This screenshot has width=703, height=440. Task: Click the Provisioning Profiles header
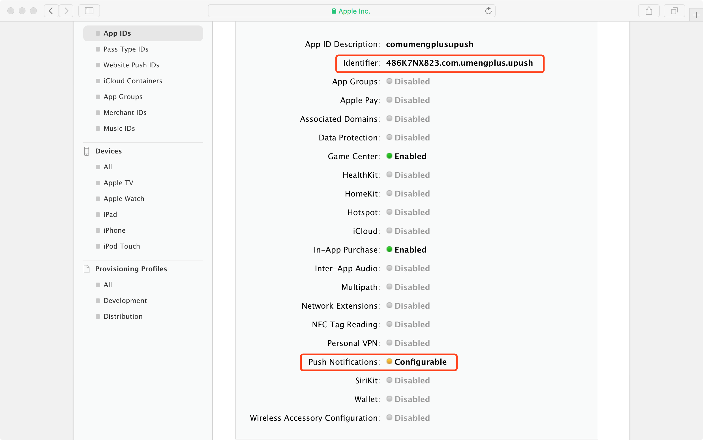coord(131,269)
